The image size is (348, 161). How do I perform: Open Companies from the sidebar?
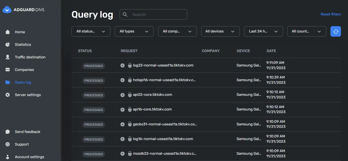click(x=24, y=70)
